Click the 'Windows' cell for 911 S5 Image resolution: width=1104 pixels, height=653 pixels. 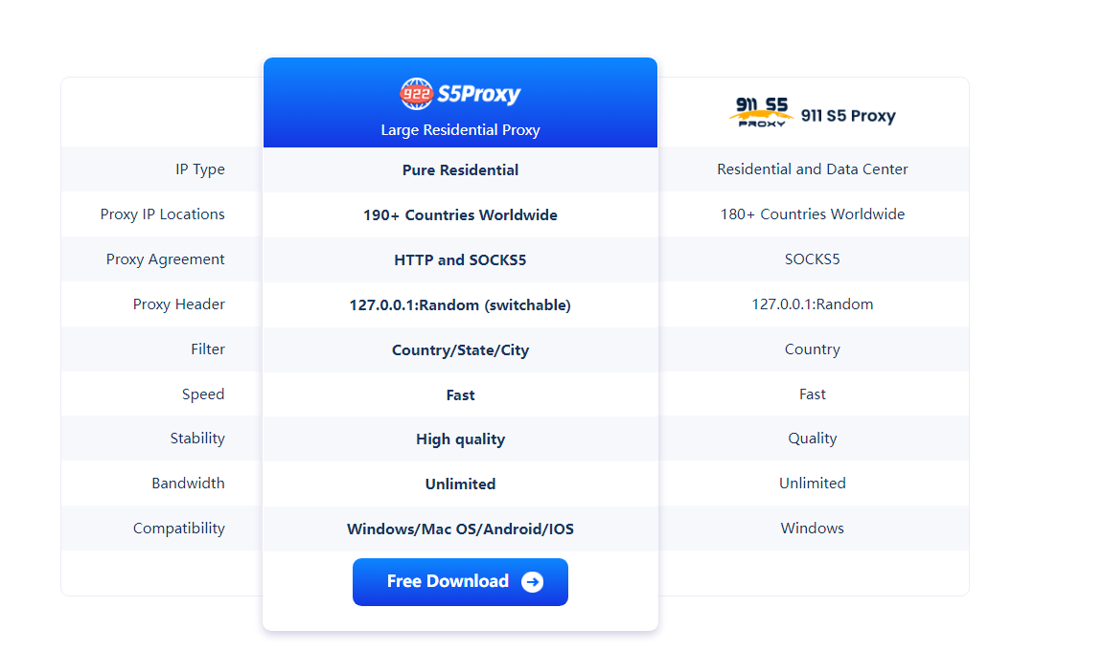(813, 529)
